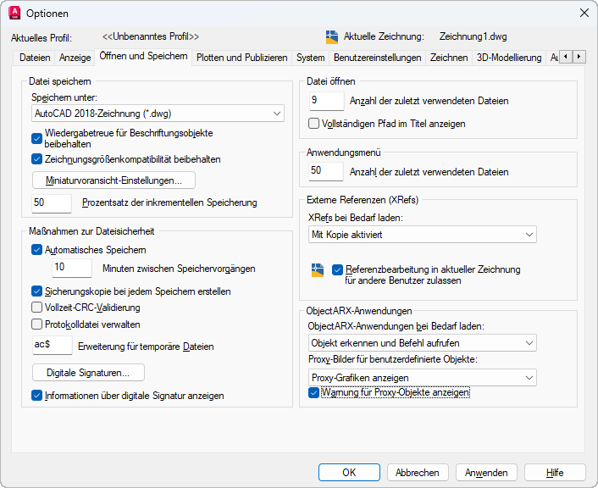598x488 pixels.
Task: Close the Optionen dialog with the X
Action: pos(584,13)
